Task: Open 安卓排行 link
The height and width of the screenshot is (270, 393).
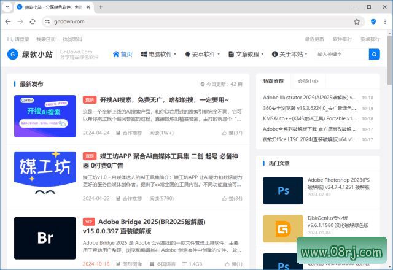Action: coord(370,39)
